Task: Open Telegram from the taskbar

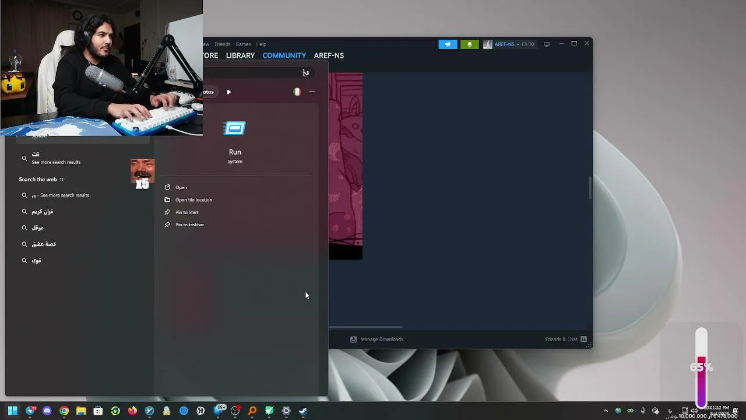Action: click(x=30, y=411)
